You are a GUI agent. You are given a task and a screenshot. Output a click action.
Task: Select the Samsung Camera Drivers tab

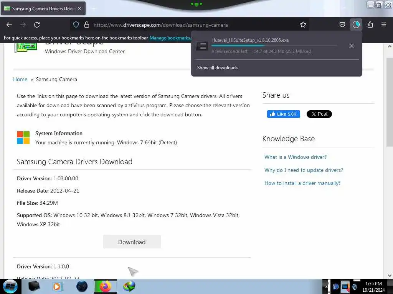(43, 8)
